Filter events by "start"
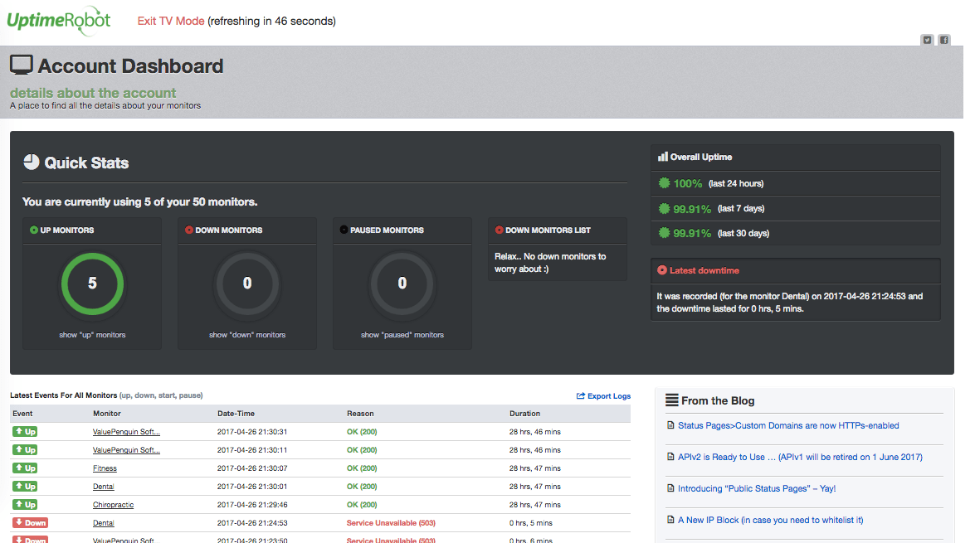This screenshot has width=975, height=543. 167,395
